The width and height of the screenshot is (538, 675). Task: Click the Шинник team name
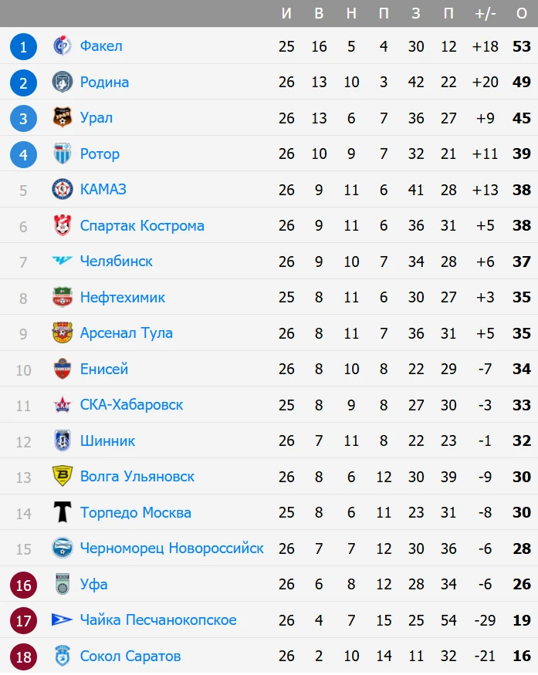(x=107, y=440)
